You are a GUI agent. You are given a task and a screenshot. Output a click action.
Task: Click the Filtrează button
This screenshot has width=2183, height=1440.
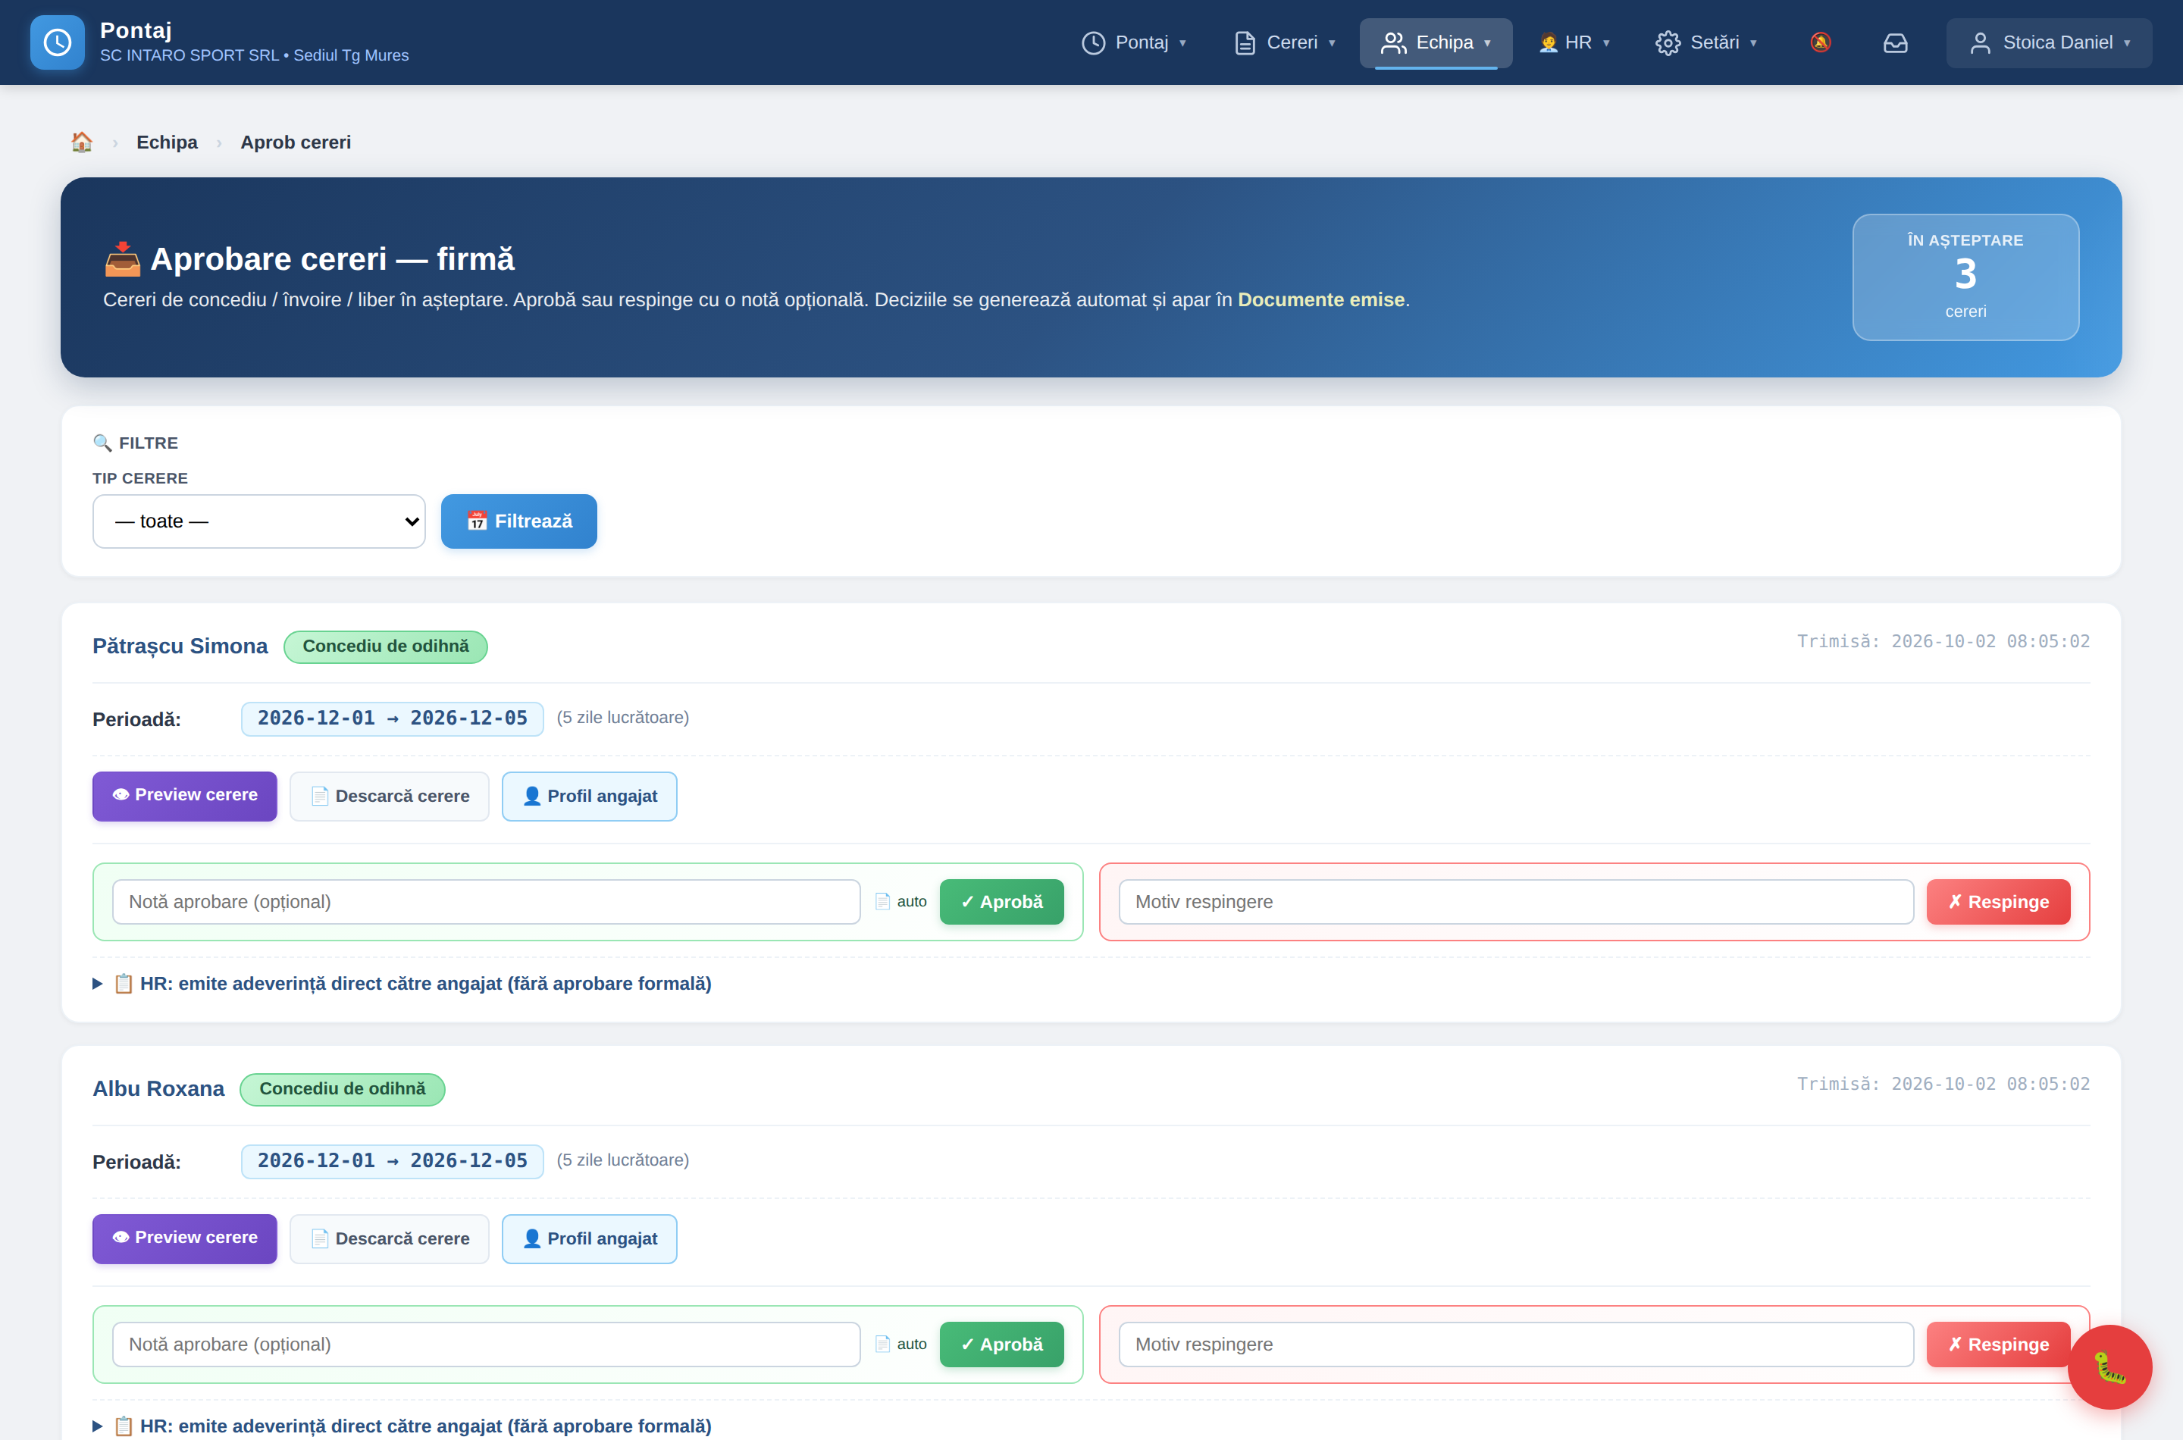(519, 521)
